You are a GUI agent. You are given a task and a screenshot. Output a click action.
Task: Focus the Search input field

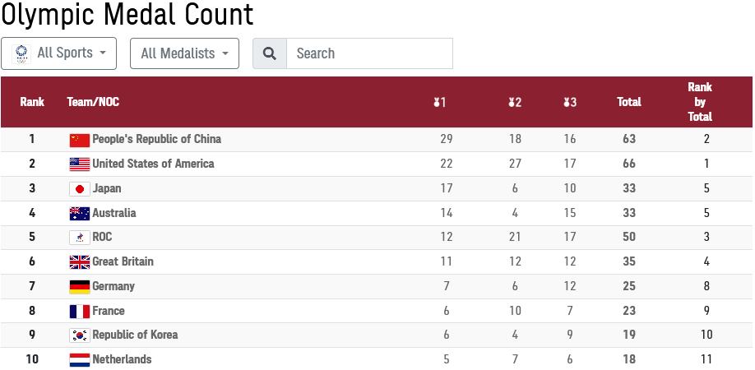[x=369, y=53]
